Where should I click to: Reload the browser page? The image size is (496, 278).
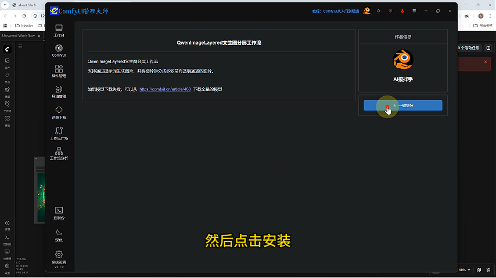(x=24, y=16)
